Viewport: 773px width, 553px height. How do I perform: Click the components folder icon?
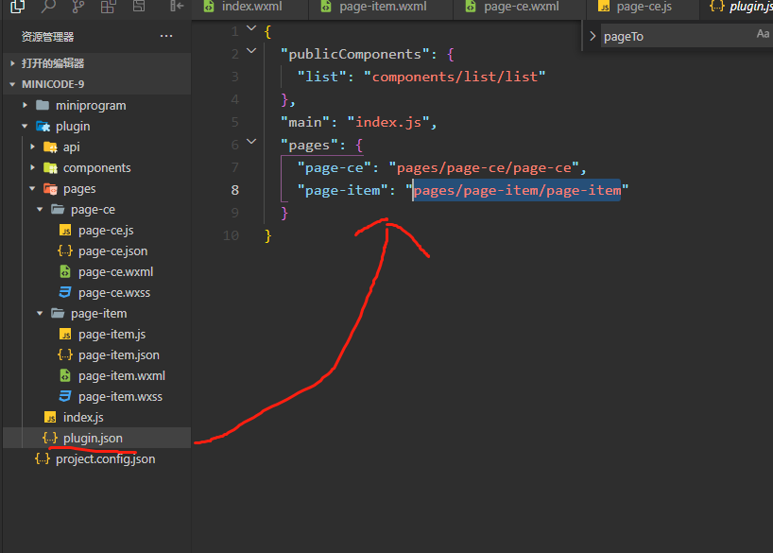click(50, 167)
